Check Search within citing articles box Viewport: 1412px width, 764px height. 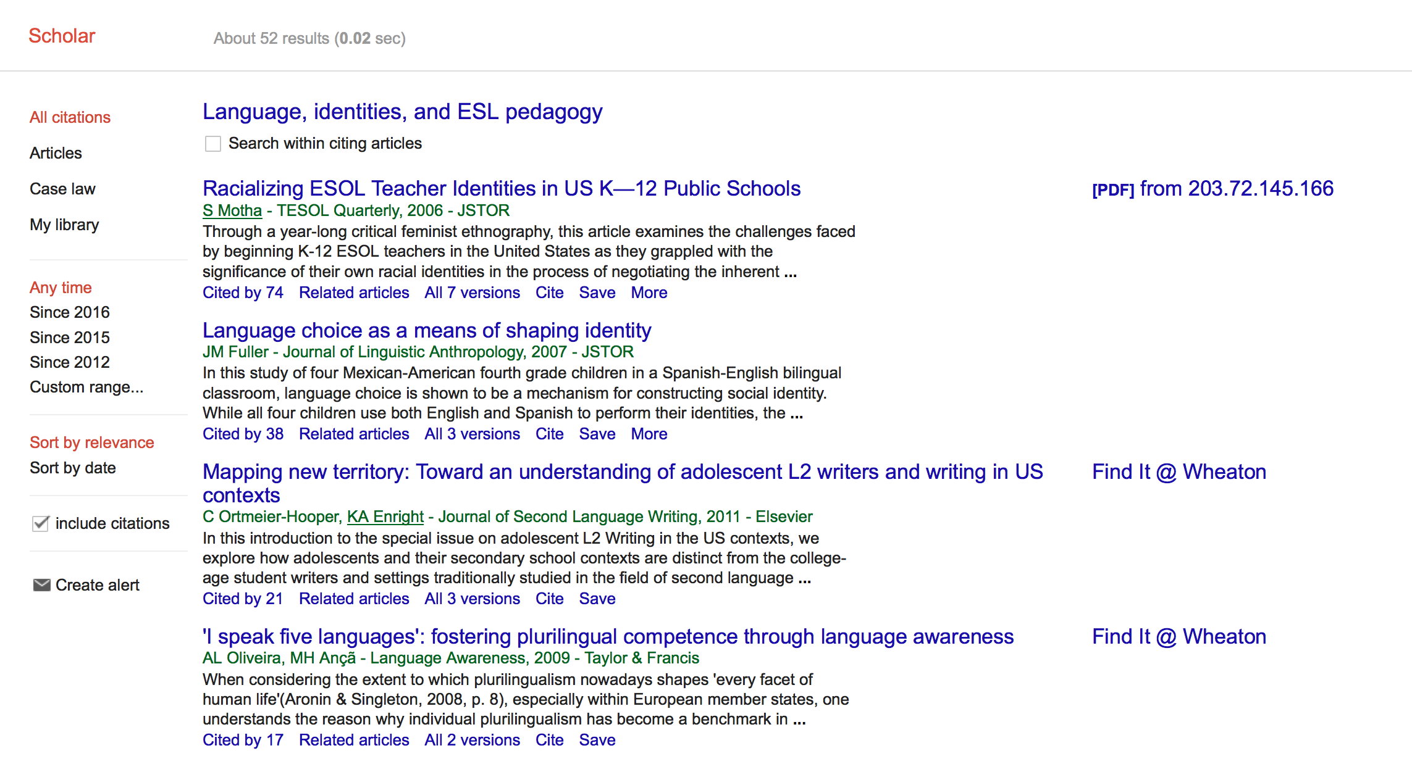click(213, 144)
